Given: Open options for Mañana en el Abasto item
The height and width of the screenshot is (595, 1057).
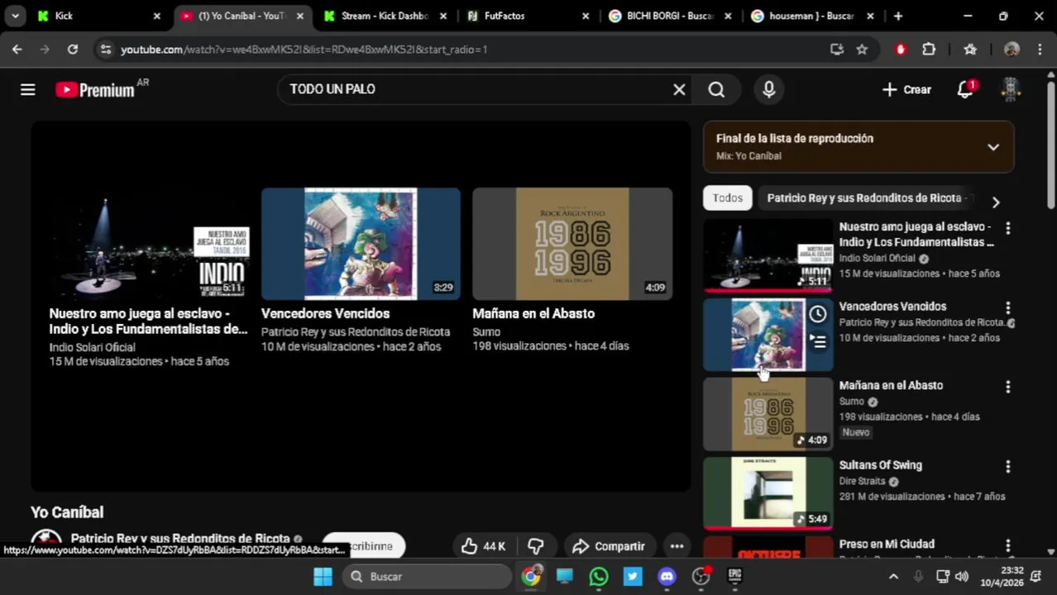Looking at the screenshot, I should [1007, 387].
